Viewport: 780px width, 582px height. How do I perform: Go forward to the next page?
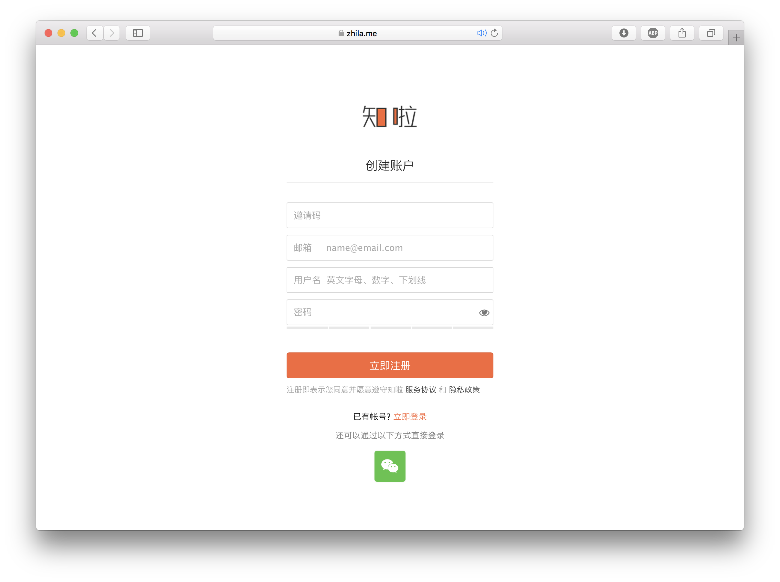(x=112, y=33)
